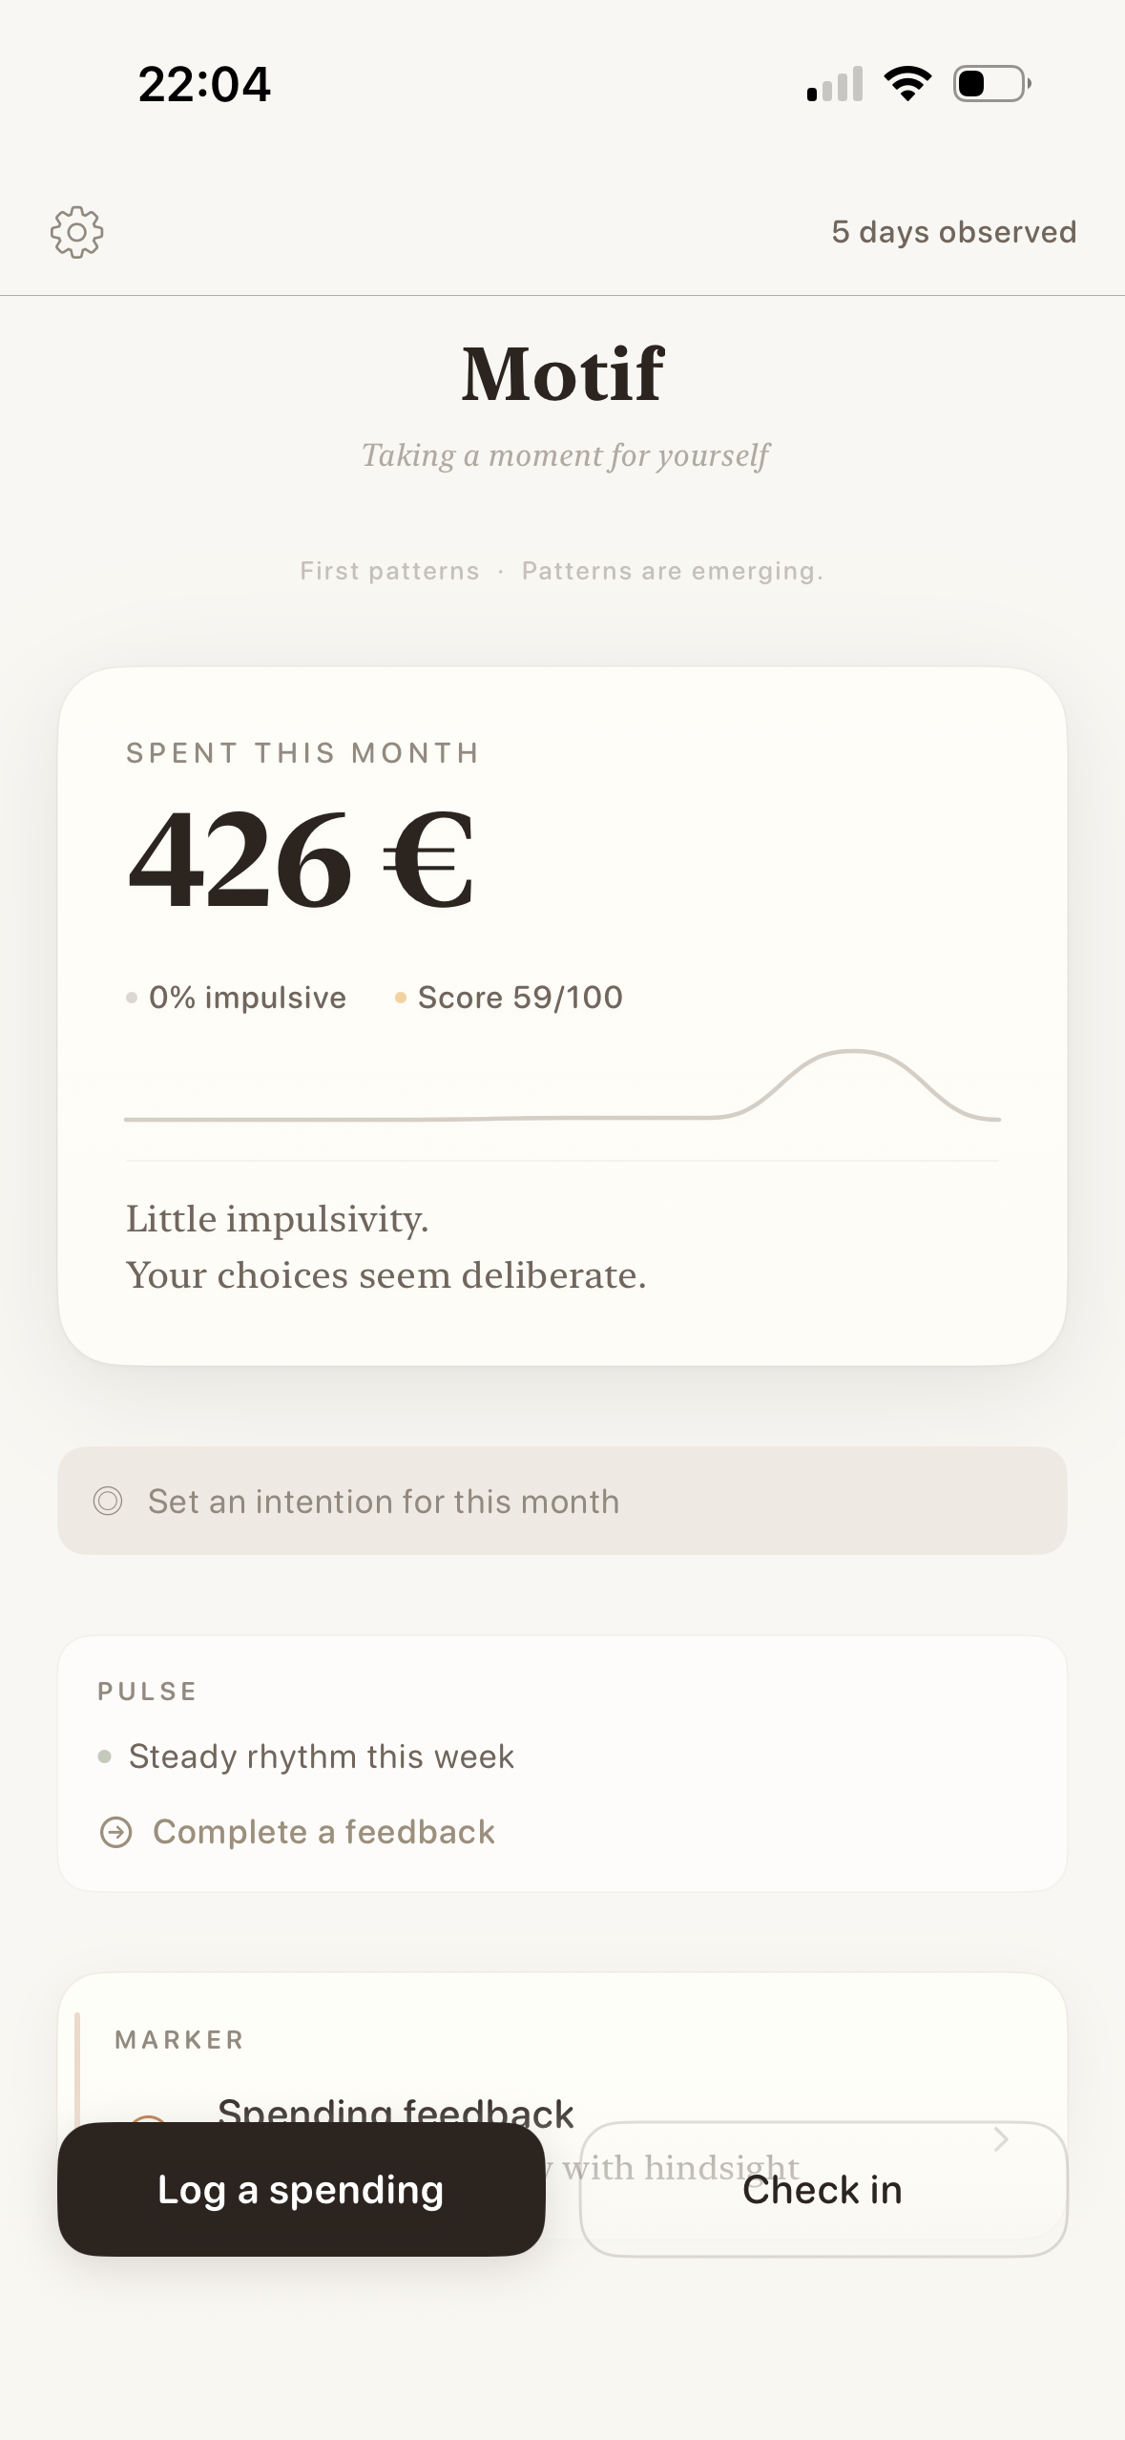Tap "5 days observed" in the top bar
The image size is (1125, 2440).
[x=954, y=231]
